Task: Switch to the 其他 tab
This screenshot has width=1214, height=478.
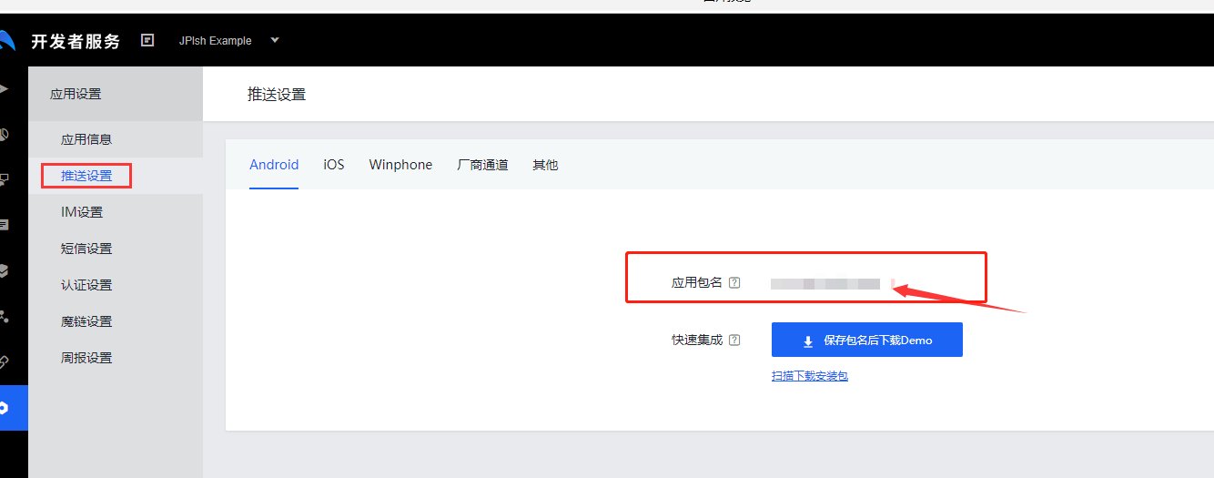Action: tap(545, 165)
